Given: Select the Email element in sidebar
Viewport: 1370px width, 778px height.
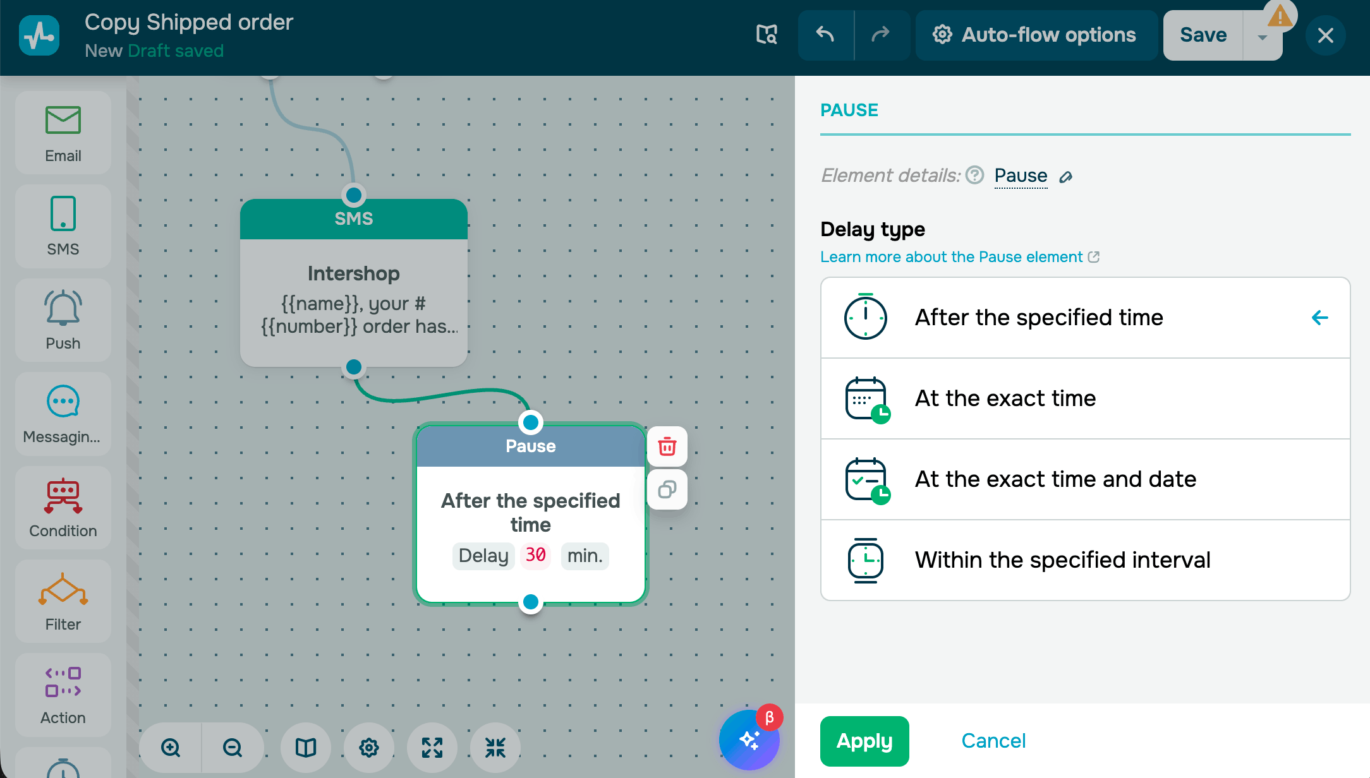Looking at the screenshot, I should (x=63, y=133).
